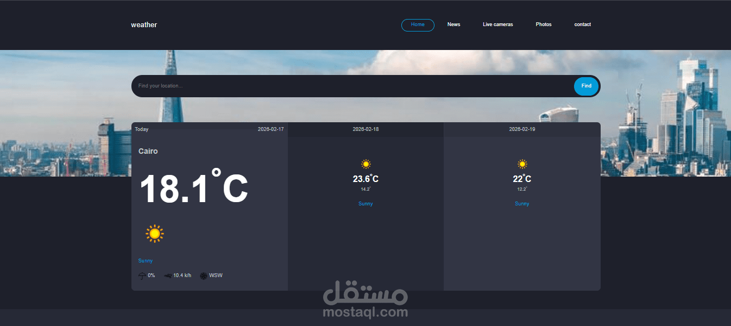
Task: Open the contact page
Action: click(582, 24)
